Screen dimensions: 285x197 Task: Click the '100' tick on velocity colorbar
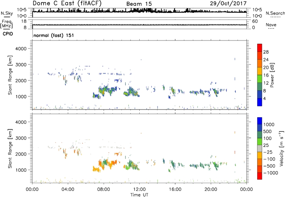coord(268,138)
